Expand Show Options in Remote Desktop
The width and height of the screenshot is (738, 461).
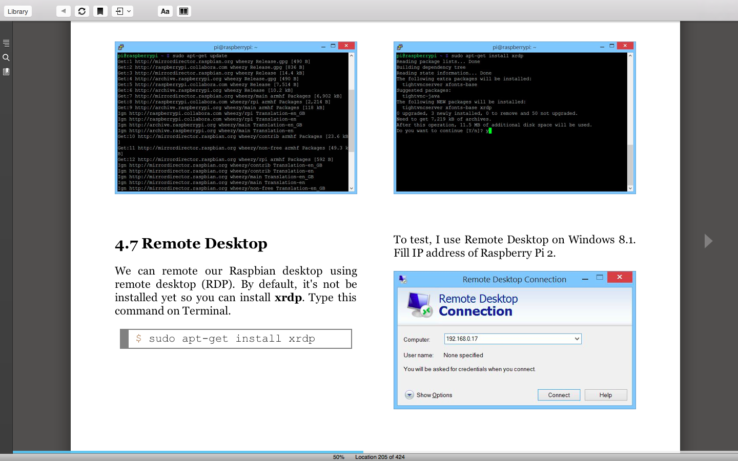click(429, 395)
